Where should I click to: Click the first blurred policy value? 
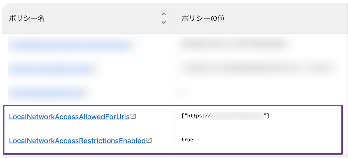tap(233, 44)
